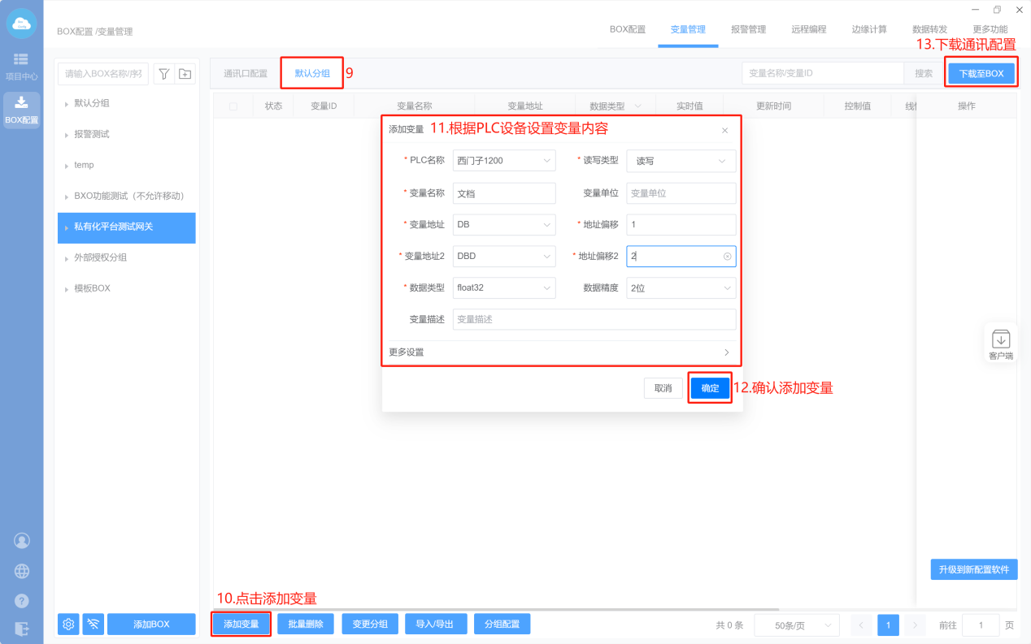Switch to the 报警管理 tab
1031x644 pixels.
(747, 29)
